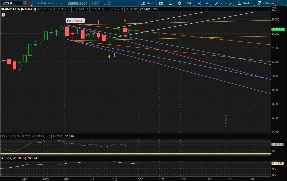The image size is (287, 181).
Task: Click the pink down arrow drawing marker
Action: pos(99,22)
